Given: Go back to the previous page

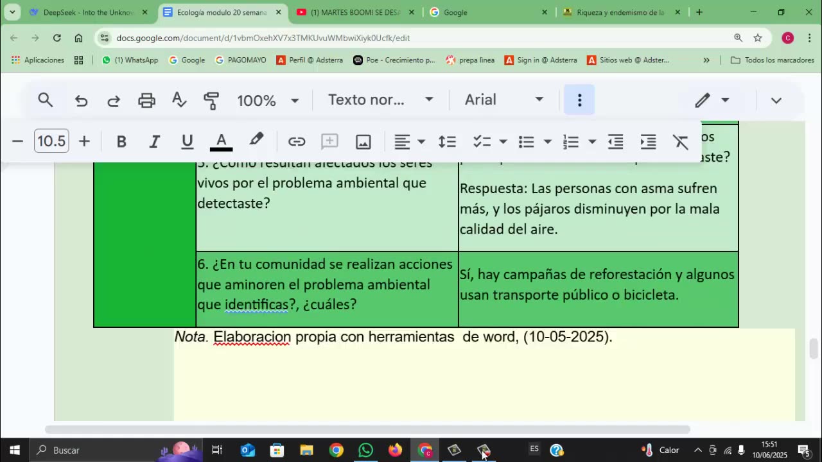Looking at the screenshot, I should pyautogui.click(x=14, y=38).
